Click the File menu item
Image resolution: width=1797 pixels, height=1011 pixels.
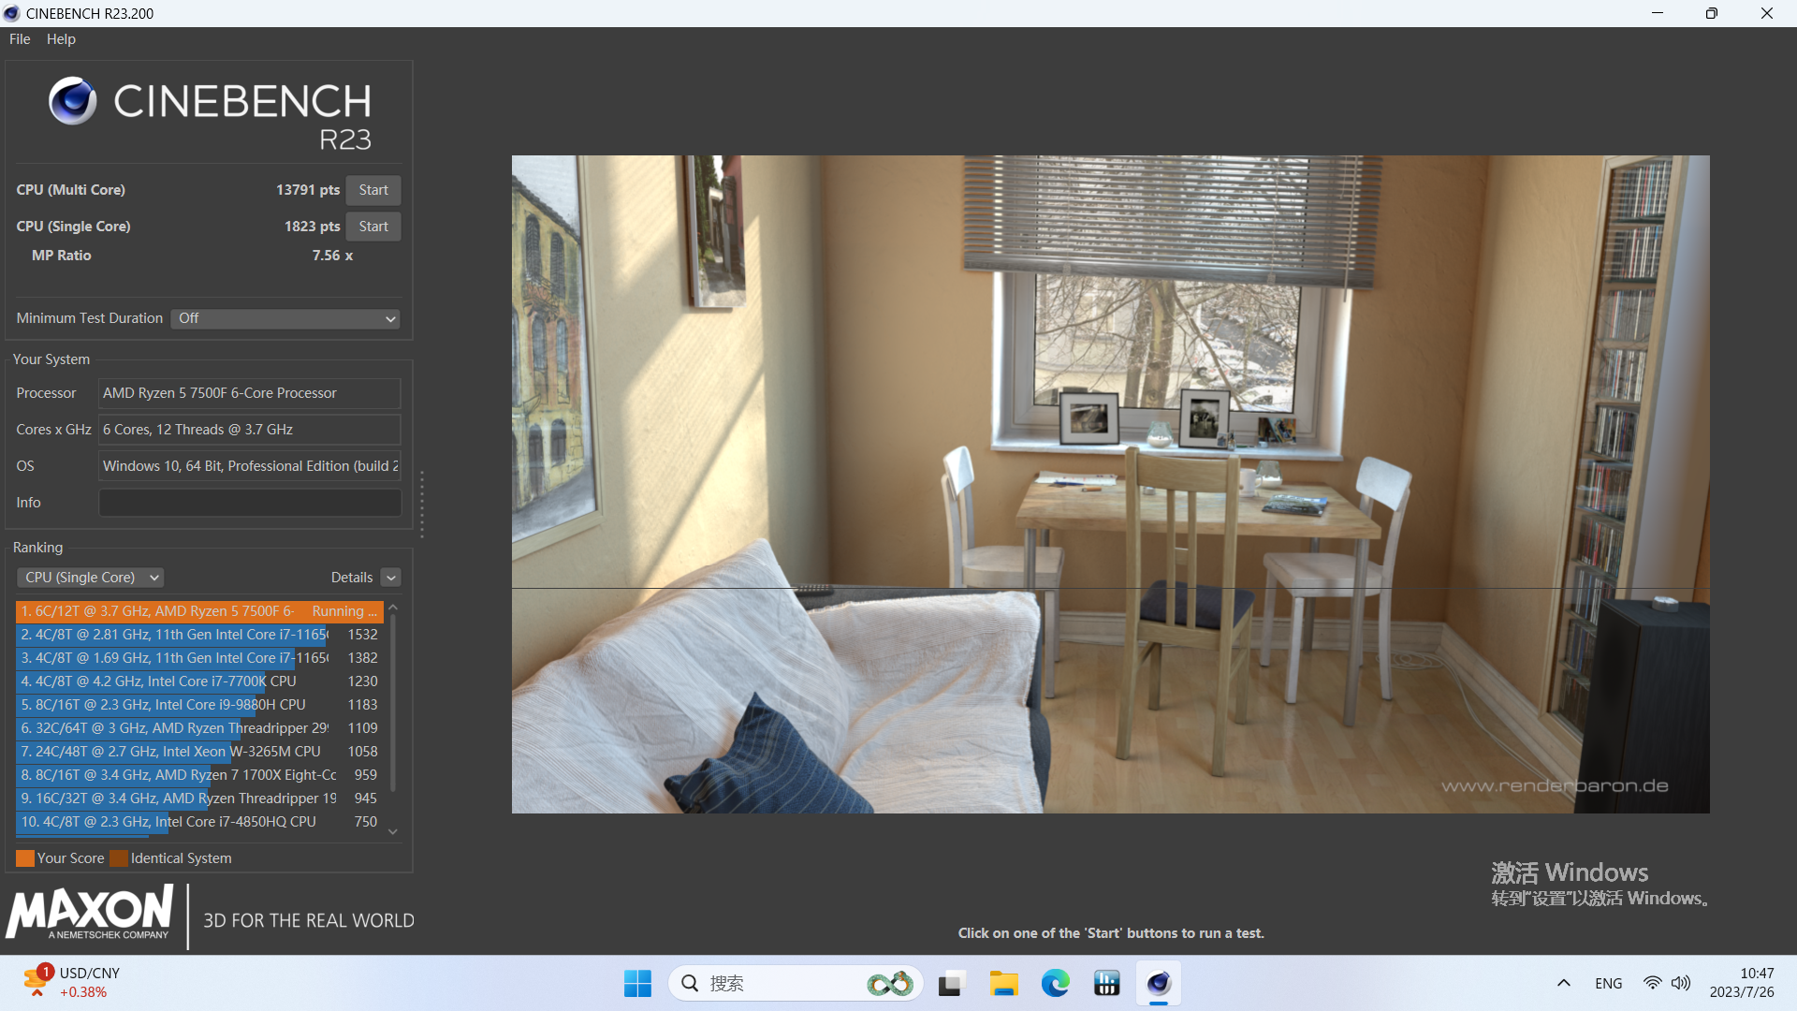(x=20, y=38)
